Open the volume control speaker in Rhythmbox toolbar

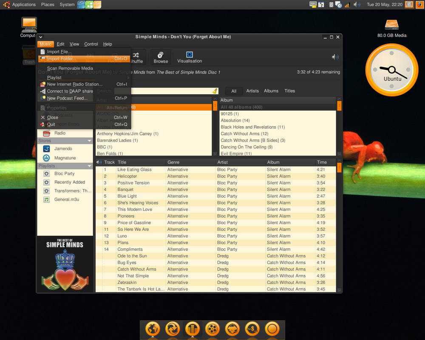pos(335,57)
